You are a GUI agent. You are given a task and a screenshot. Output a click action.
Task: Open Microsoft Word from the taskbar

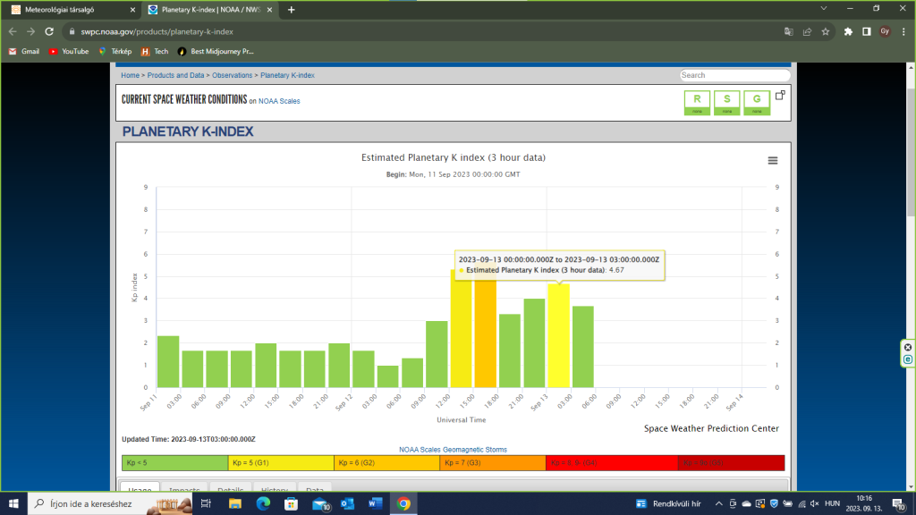(375, 504)
